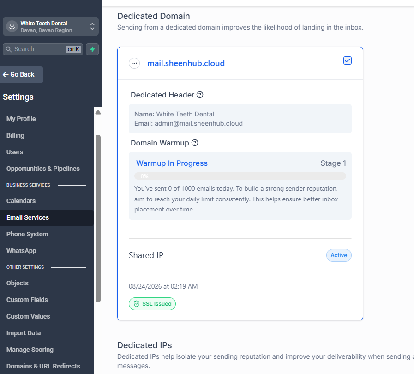The width and height of the screenshot is (414, 374).
Task: Click the Active badge beside Shared IP
Action: [x=339, y=255]
